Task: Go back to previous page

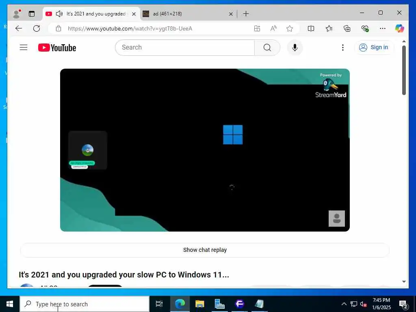Action: [19, 28]
